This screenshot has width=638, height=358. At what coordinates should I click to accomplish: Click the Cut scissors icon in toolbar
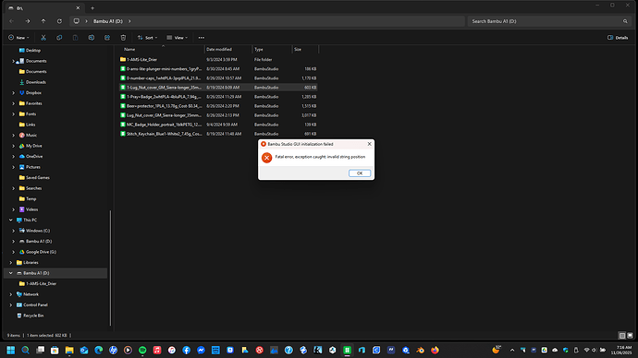click(43, 37)
